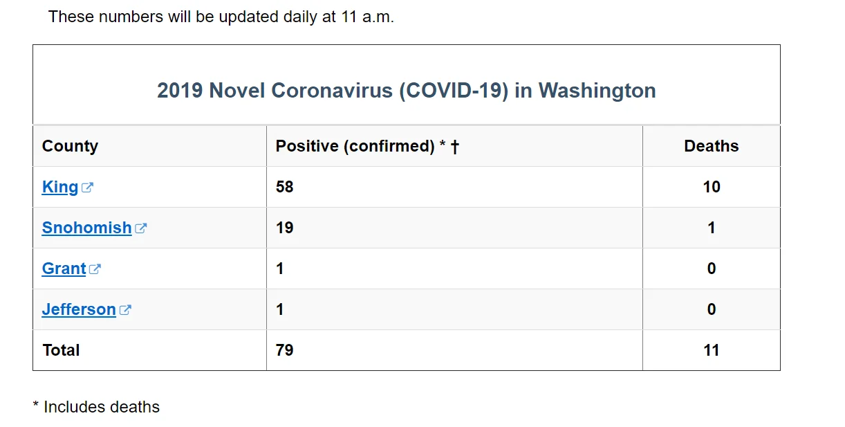Click external link icon beside King

point(87,188)
